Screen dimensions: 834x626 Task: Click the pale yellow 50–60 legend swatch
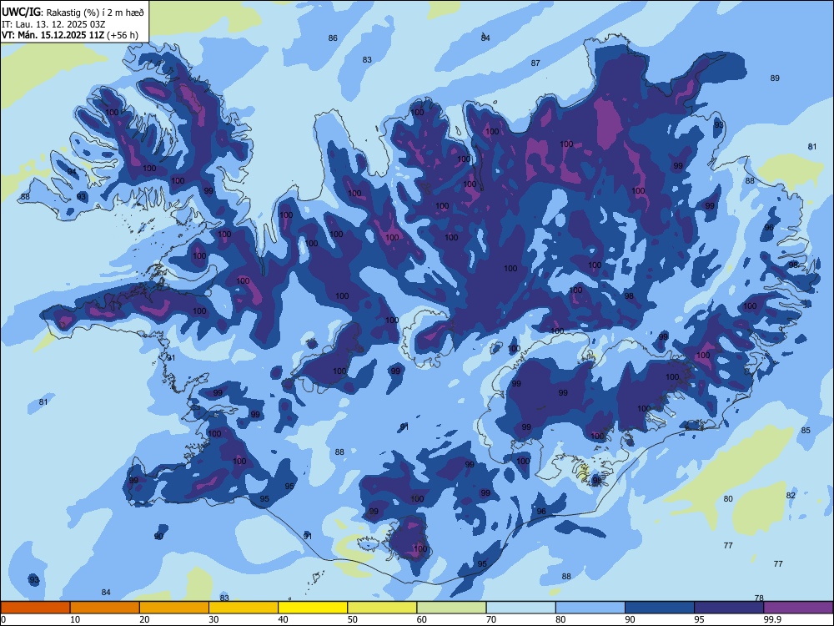tap(382, 608)
